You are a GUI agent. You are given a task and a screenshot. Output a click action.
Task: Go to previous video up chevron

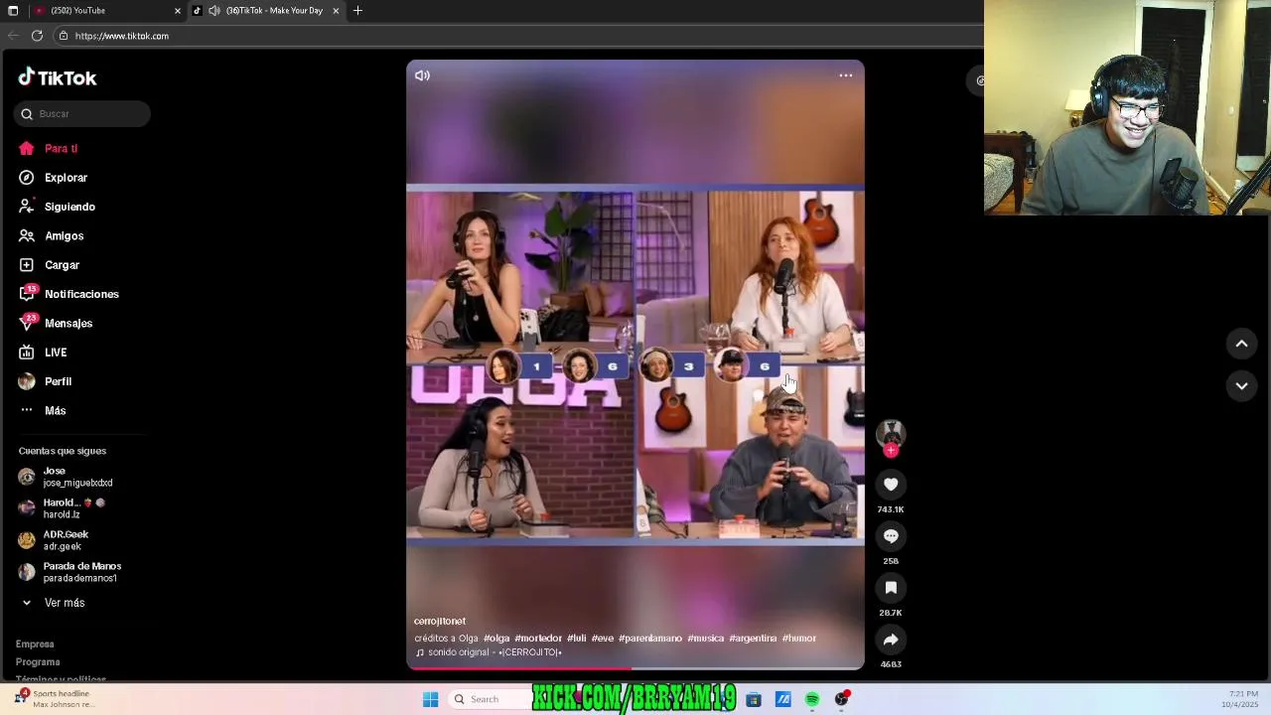pos(1241,343)
